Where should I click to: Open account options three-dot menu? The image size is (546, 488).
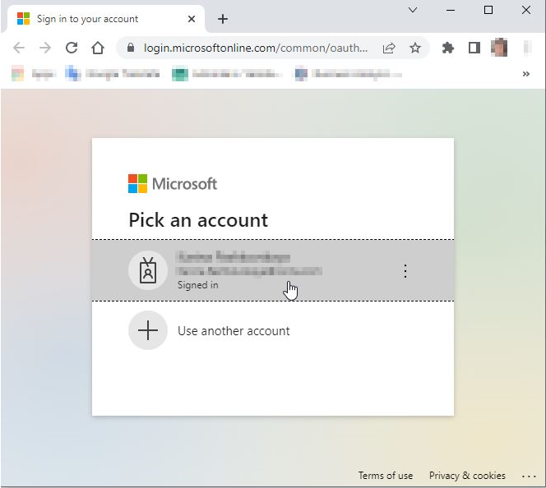[405, 271]
